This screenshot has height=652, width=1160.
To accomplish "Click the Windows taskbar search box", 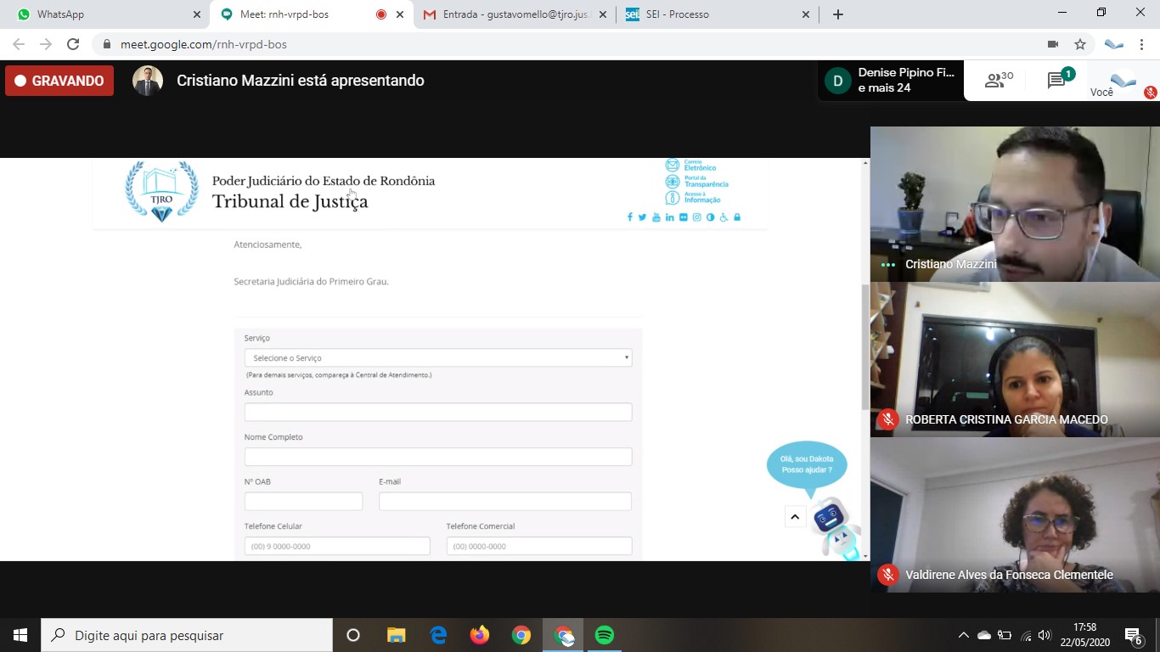I will point(187,635).
